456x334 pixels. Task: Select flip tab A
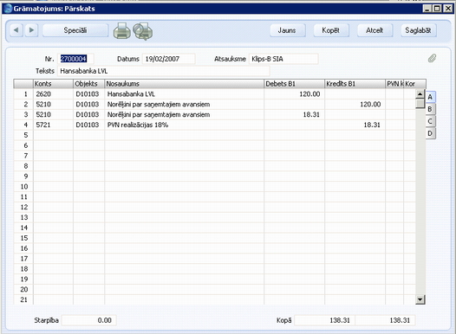coord(430,97)
